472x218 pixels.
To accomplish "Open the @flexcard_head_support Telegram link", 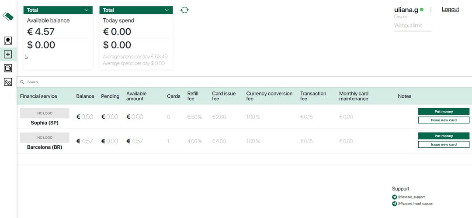I will 415,204.
